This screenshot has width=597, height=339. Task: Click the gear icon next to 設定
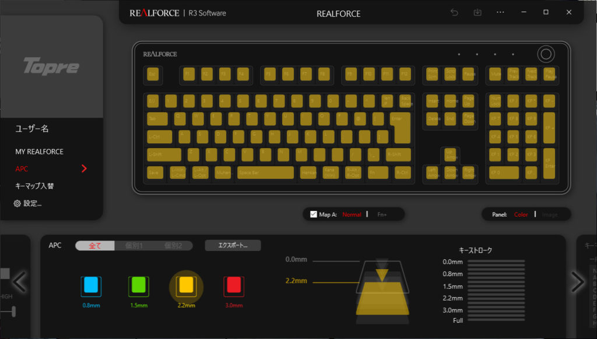[17, 203]
